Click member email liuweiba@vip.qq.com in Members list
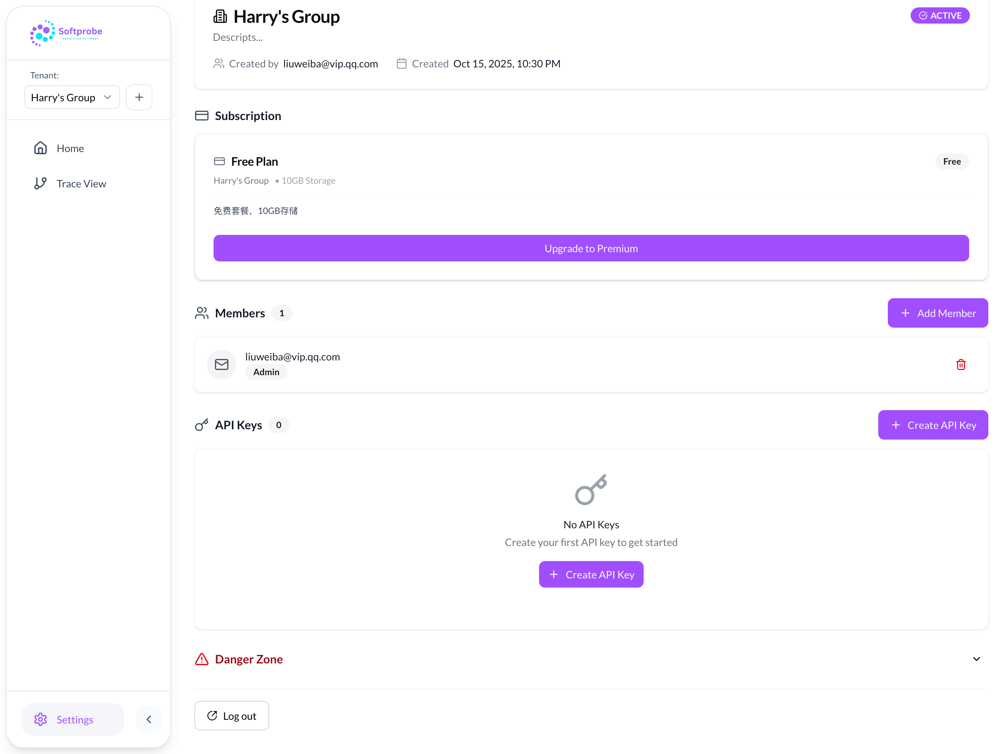1006x754 pixels. tap(292, 356)
